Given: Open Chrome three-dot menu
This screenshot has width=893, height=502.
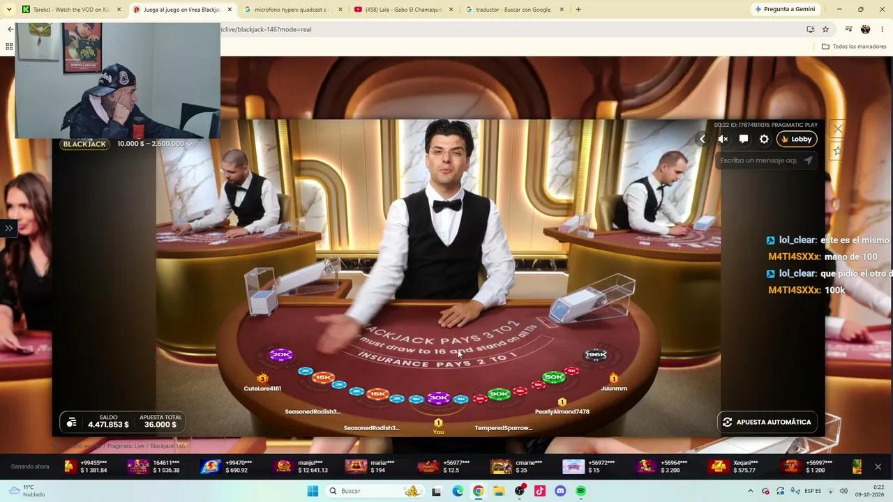Looking at the screenshot, I should point(883,29).
